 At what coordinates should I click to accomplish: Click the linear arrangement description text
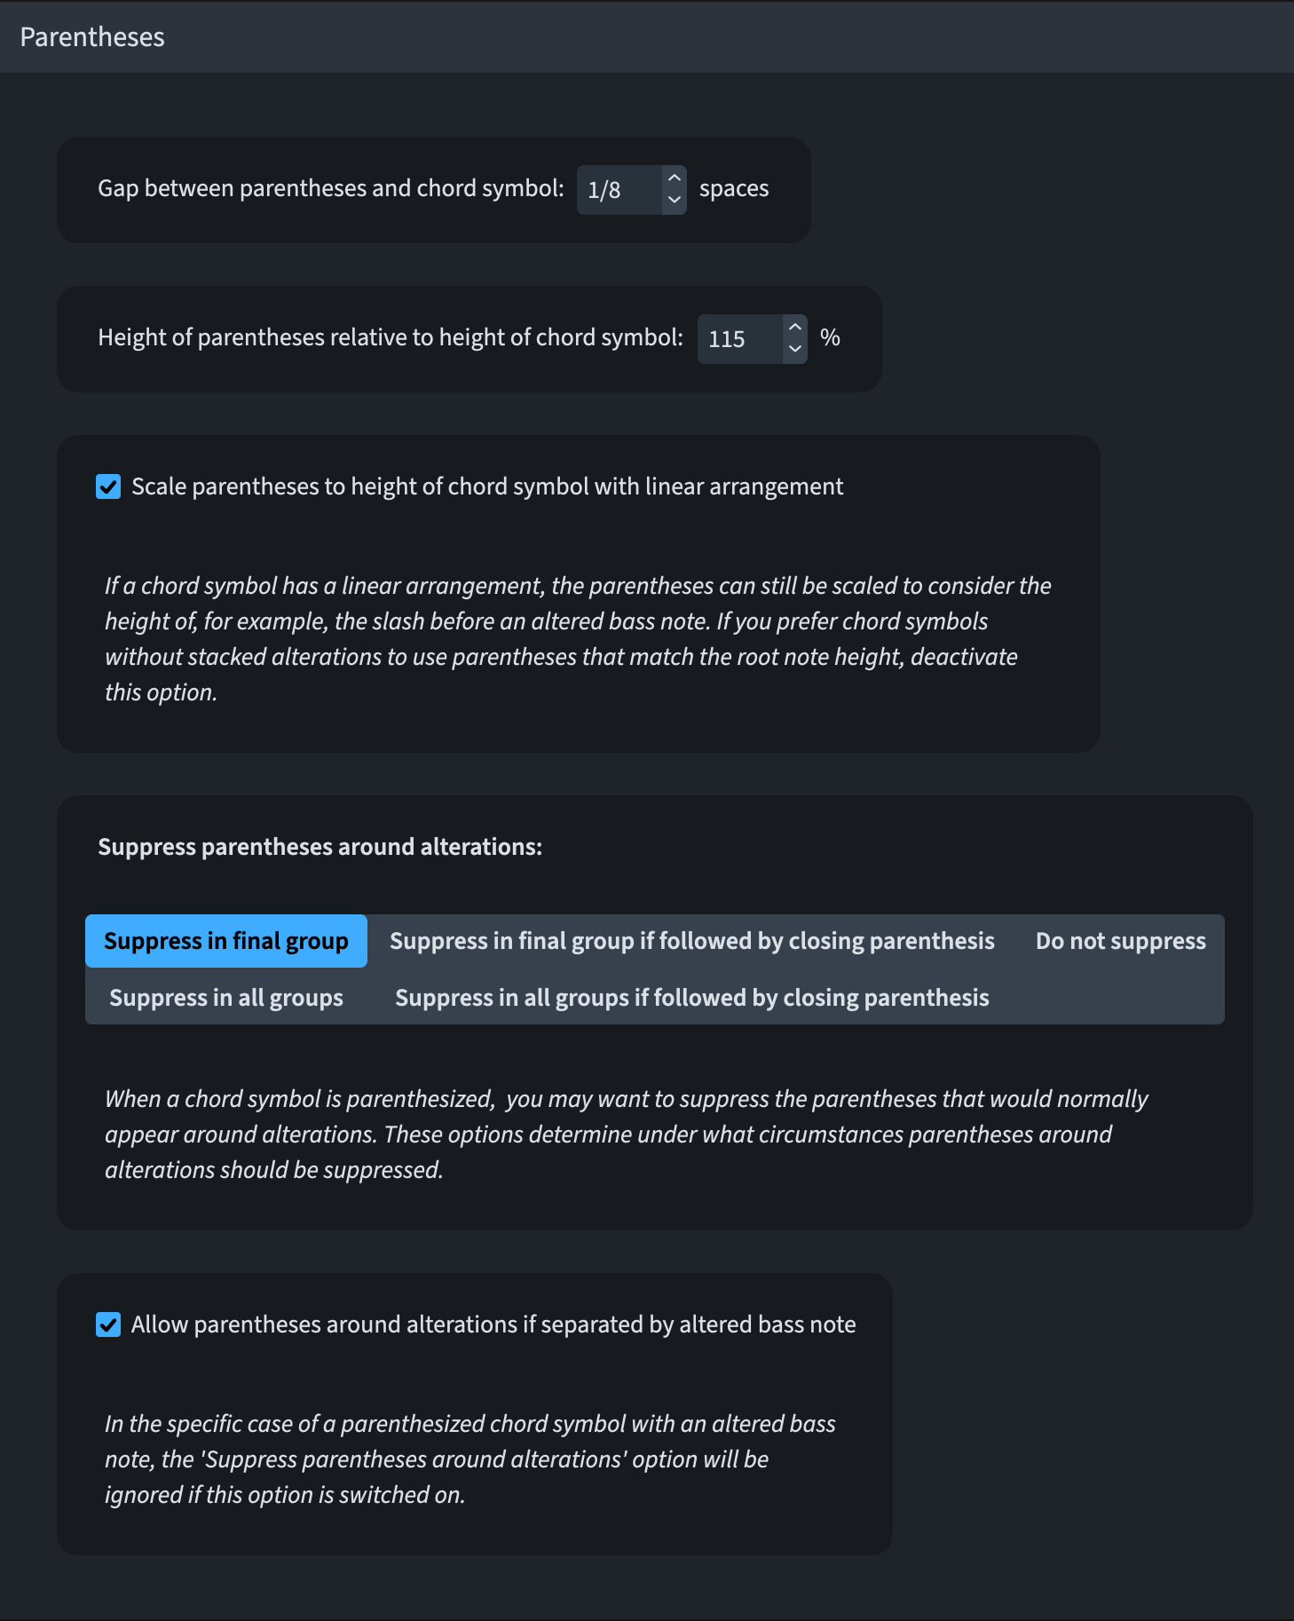tap(577, 638)
